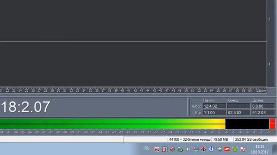Click the Вид row label
277x155 pixels.
click(198, 113)
